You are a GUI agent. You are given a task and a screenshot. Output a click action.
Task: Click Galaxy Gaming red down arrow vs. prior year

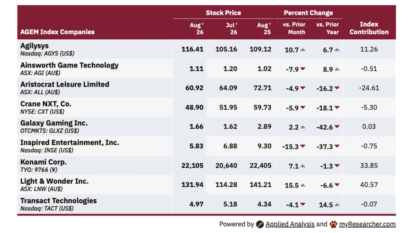pyautogui.click(x=337, y=127)
